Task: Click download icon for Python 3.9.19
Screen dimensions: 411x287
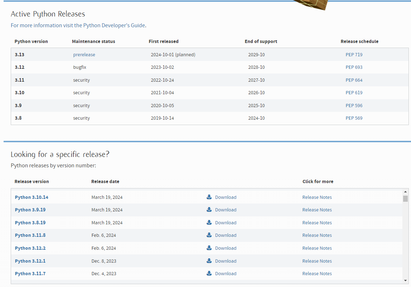Action: click(x=209, y=210)
